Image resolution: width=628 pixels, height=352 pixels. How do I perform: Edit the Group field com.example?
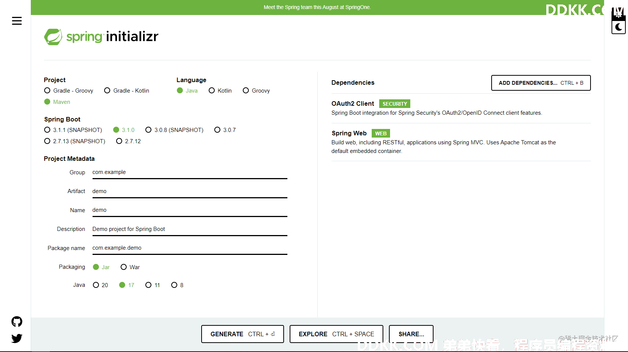[x=190, y=172]
